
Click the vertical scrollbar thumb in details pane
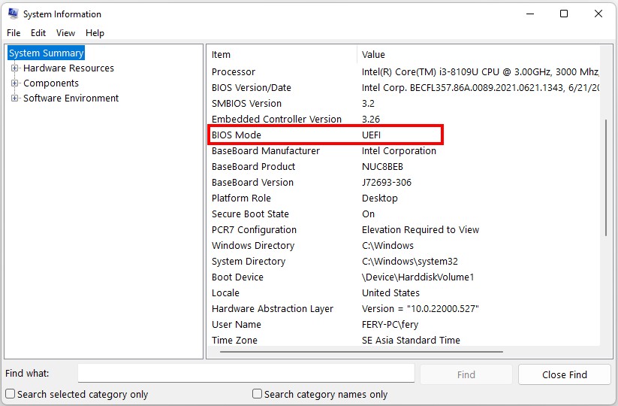[606, 177]
